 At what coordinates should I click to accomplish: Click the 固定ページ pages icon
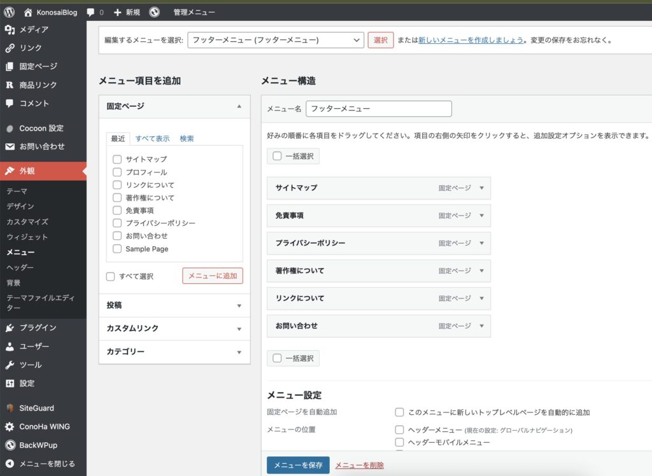click(x=10, y=66)
